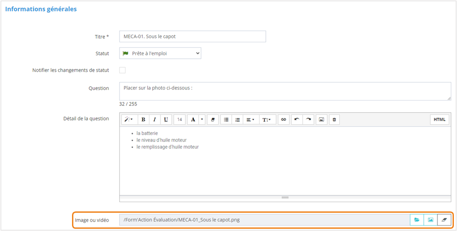Insert a hyperlink with the link icon

(283, 119)
